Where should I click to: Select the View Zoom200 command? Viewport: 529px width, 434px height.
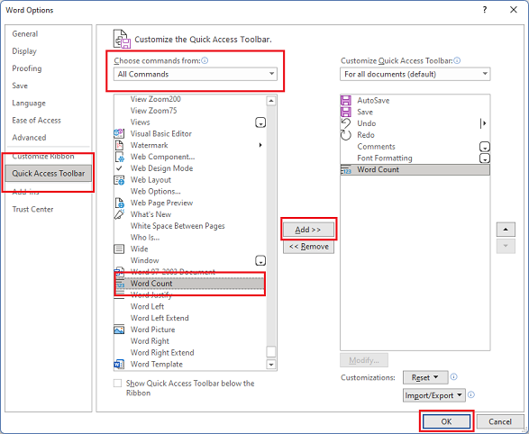pos(190,99)
